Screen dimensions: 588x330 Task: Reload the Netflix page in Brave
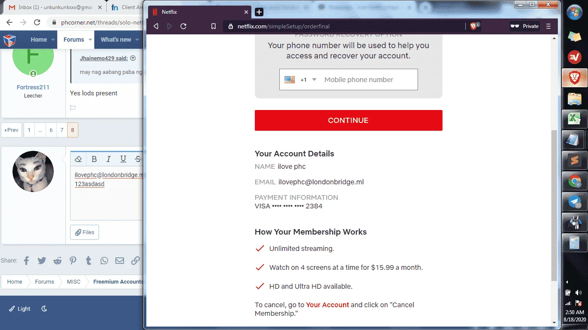click(x=183, y=26)
